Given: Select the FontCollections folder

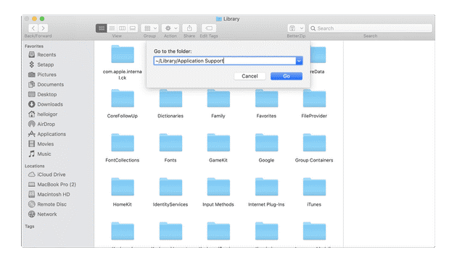Looking at the screenshot, I should coord(123,143).
